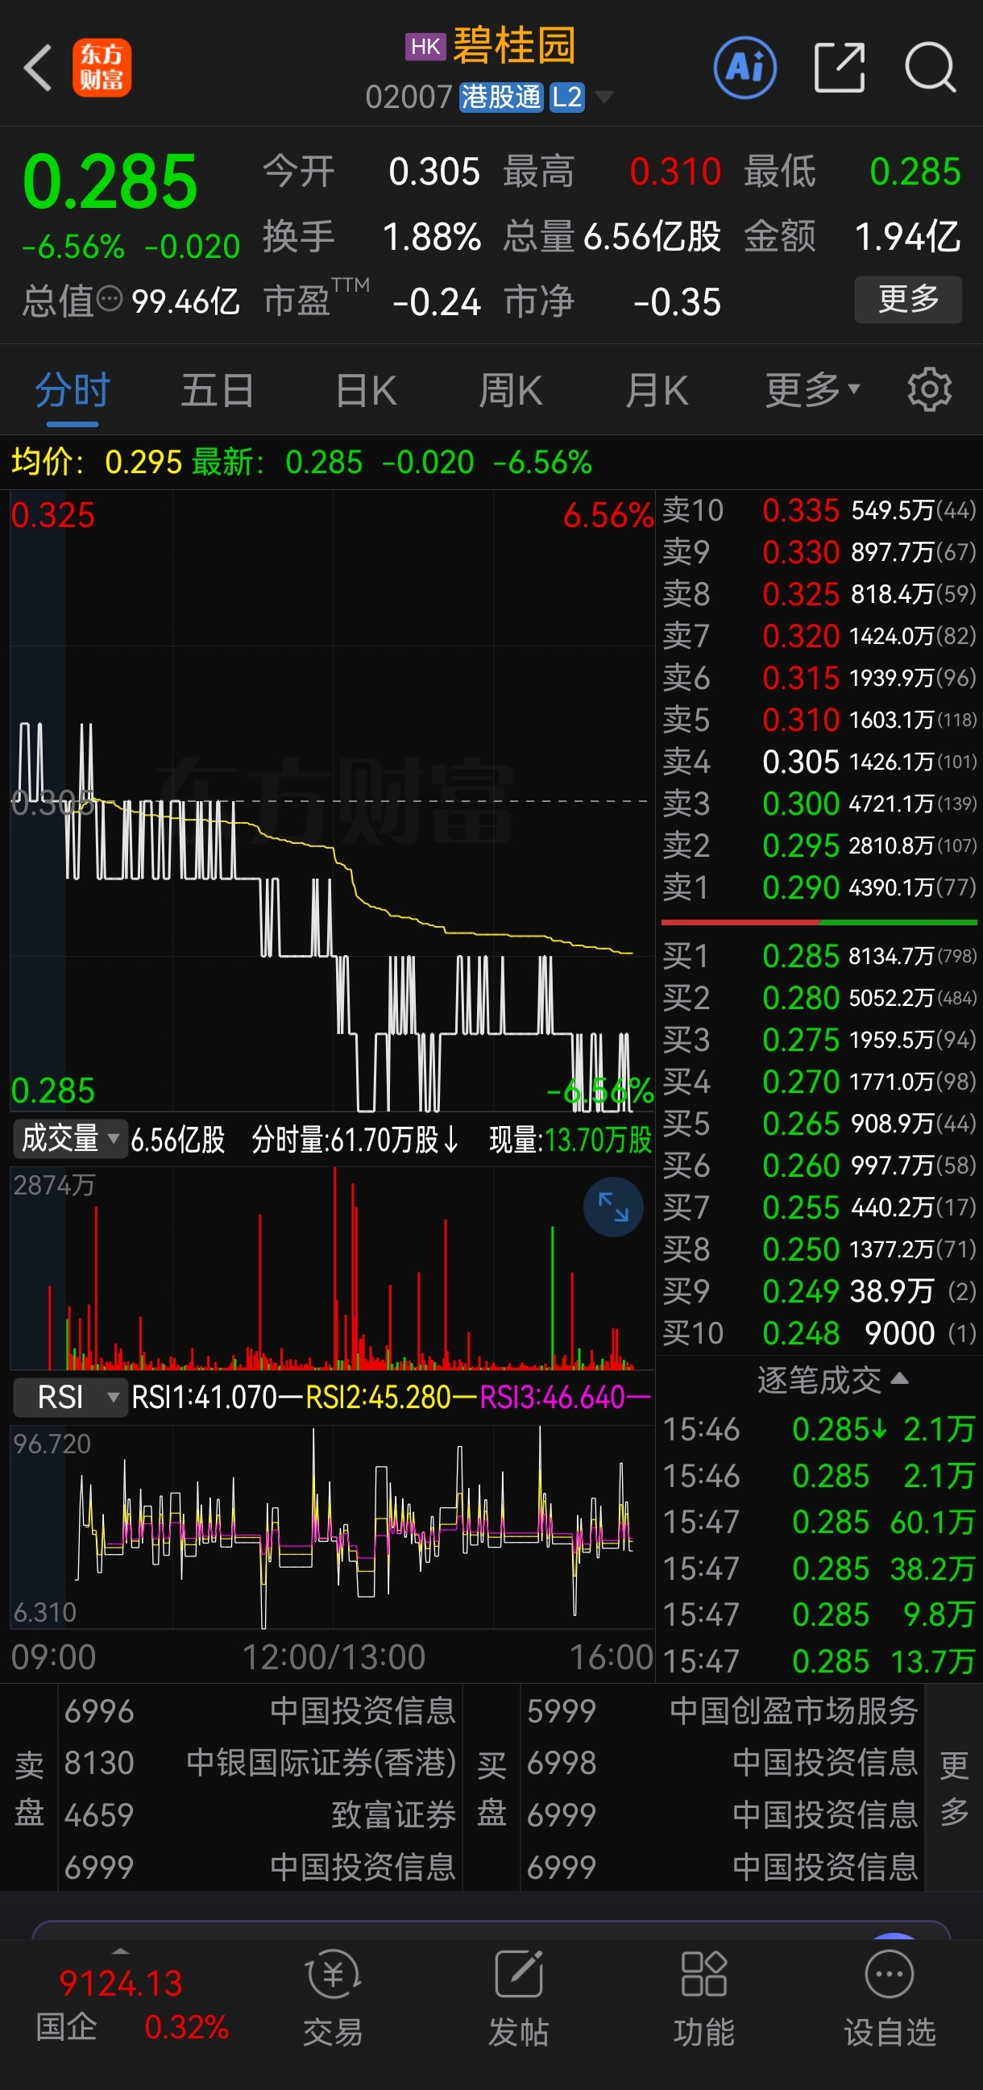The height and width of the screenshot is (2090, 983).
Task: Collapse the 逐笔成交 list
Action: pyautogui.click(x=833, y=1379)
